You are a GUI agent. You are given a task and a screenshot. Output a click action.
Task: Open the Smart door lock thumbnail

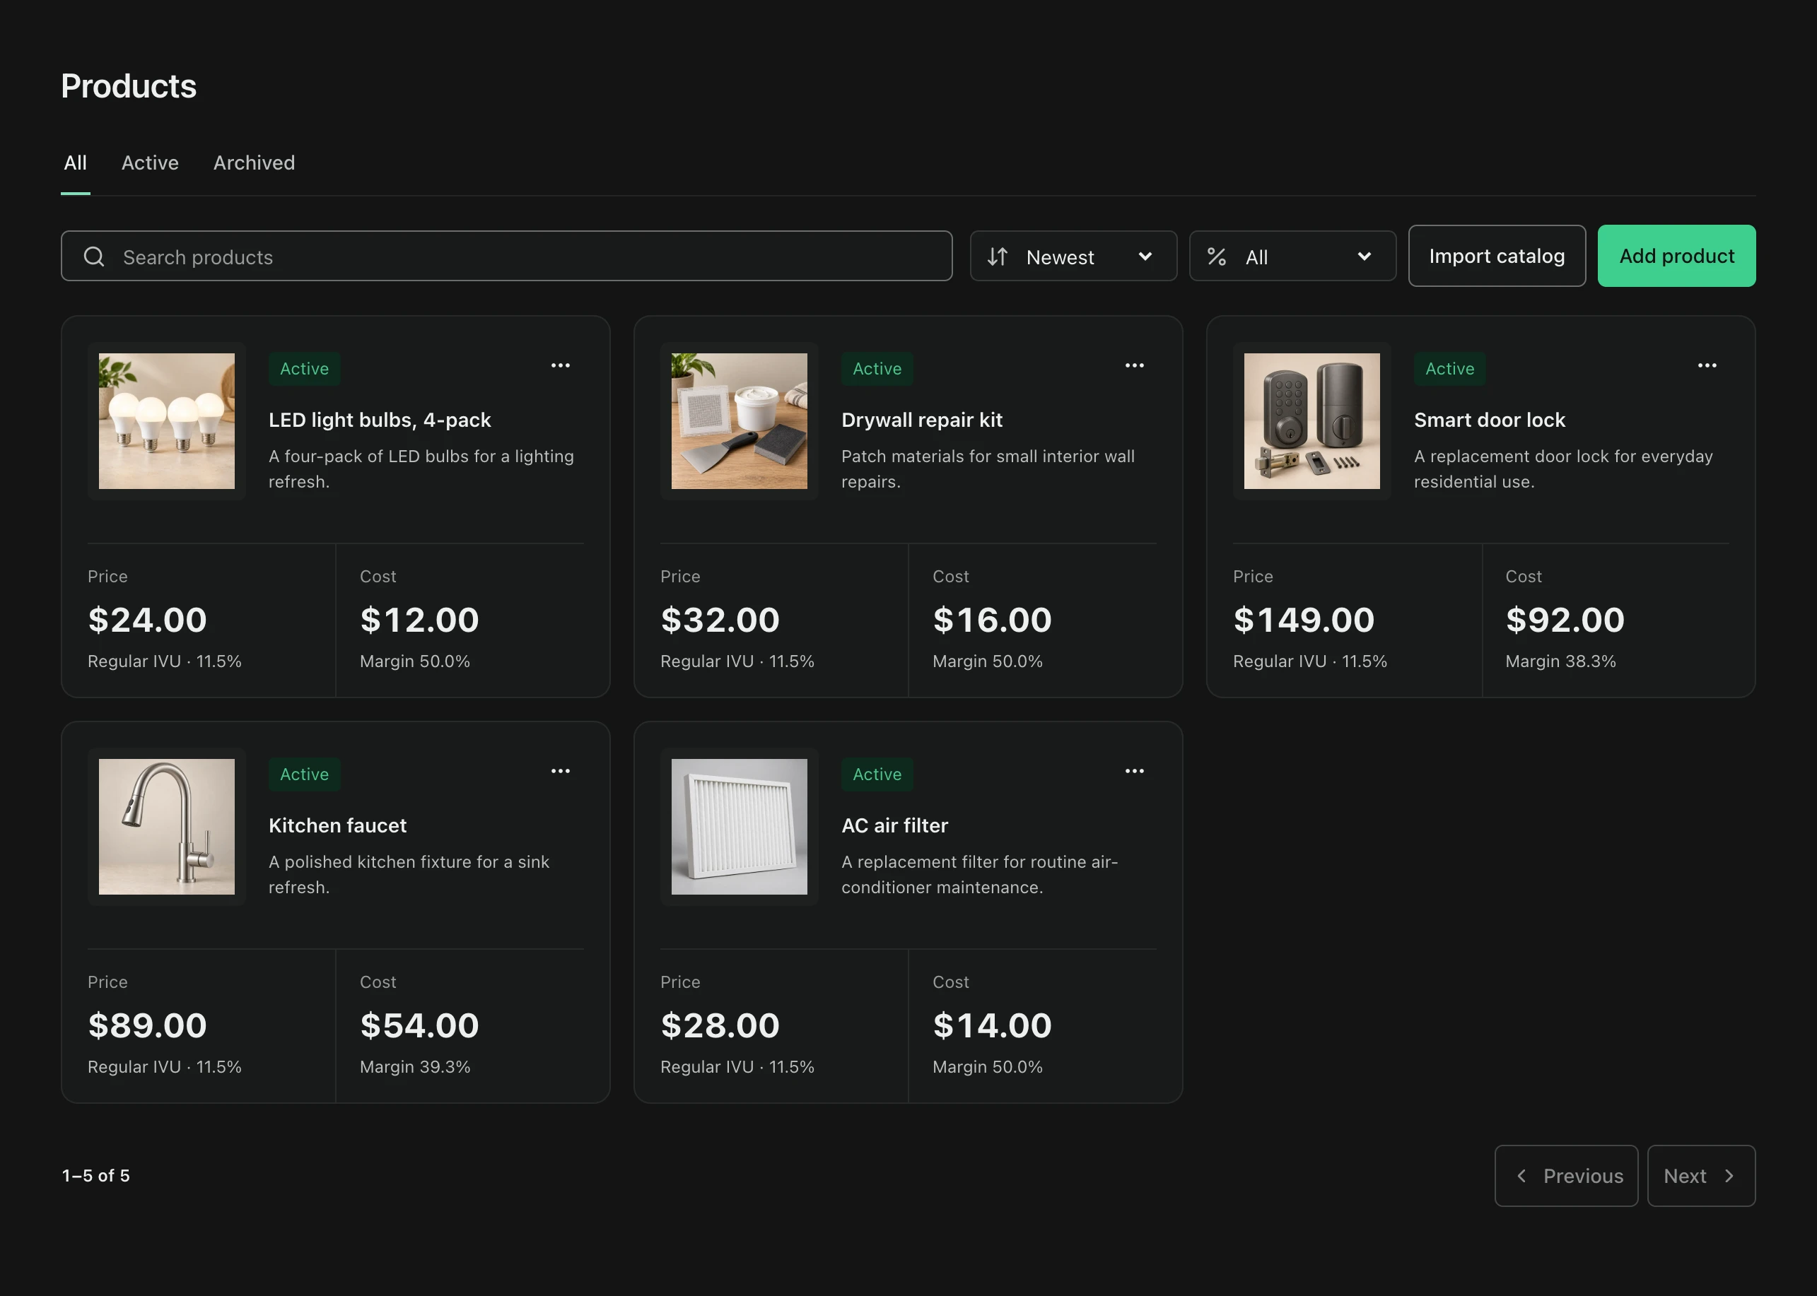tap(1311, 421)
